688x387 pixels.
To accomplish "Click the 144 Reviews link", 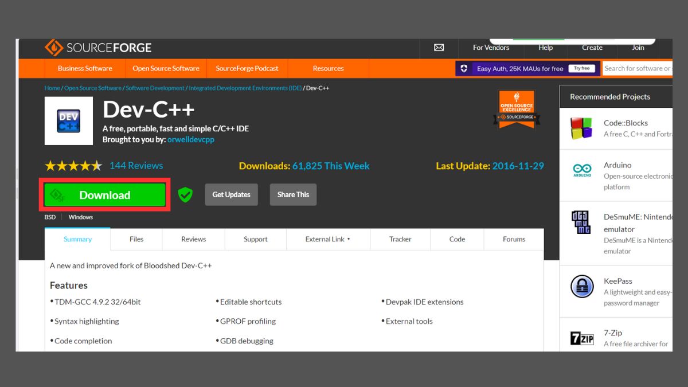I will point(136,165).
